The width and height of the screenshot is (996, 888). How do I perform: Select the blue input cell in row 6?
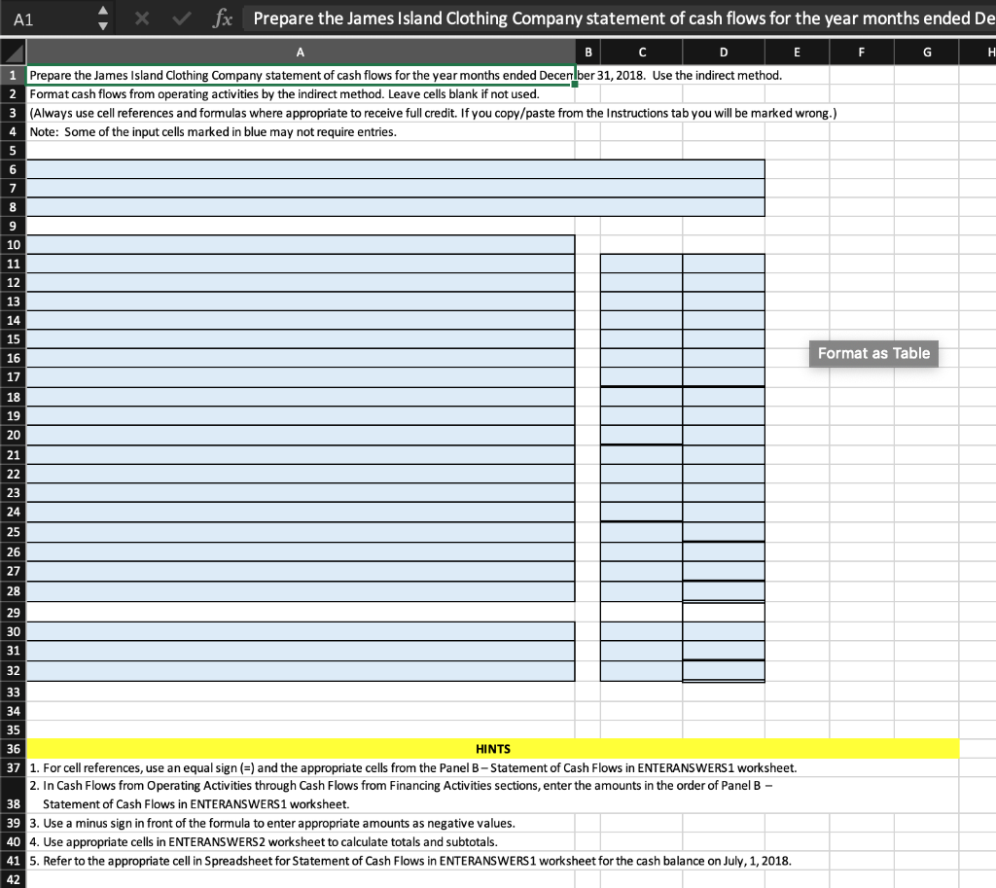pos(389,169)
